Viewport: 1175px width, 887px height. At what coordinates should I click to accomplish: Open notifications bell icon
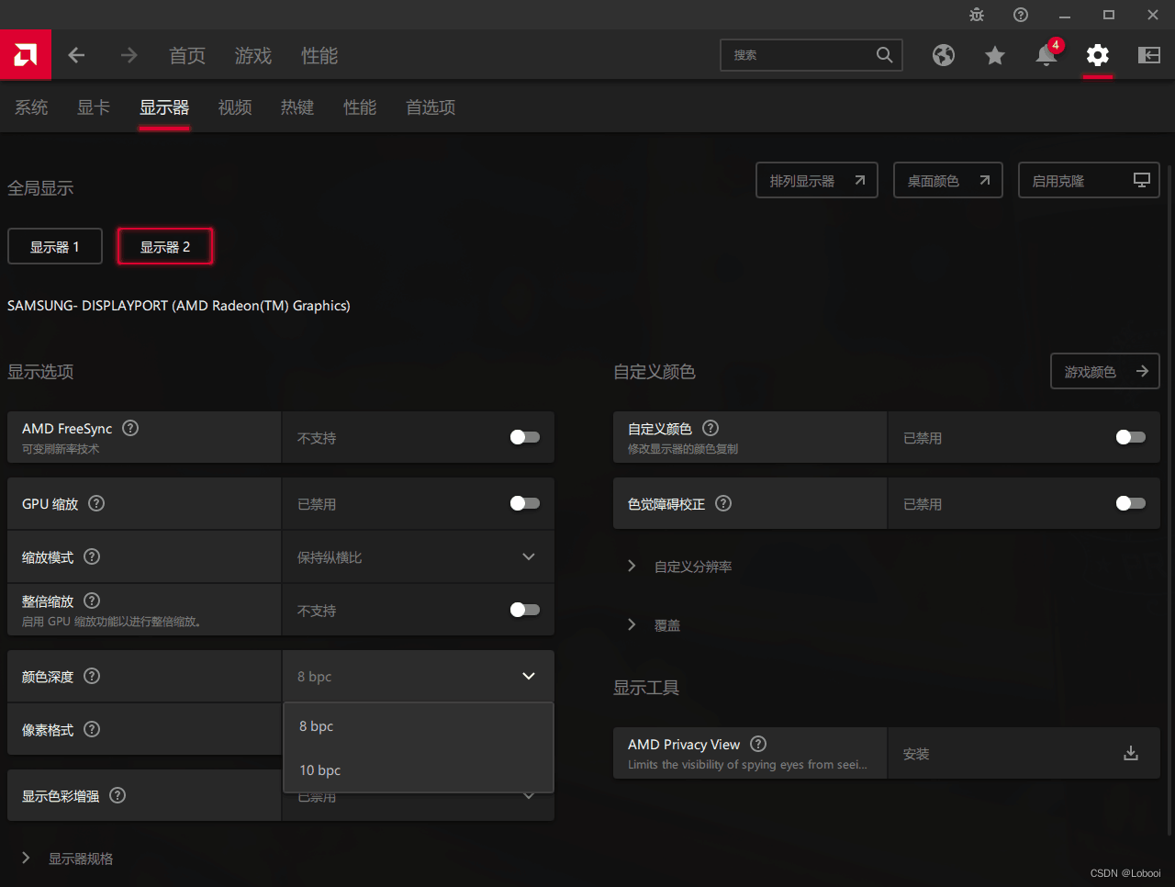(1046, 55)
